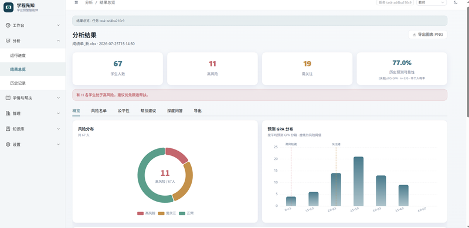
Task: Expand the 工作台 menu chevron
Action: point(58,25)
